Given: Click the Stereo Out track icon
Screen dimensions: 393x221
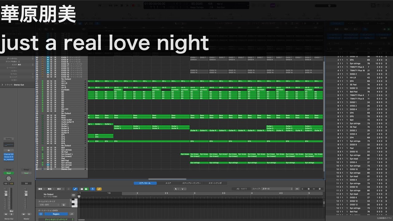Looking at the screenshot, I should point(43,169).
